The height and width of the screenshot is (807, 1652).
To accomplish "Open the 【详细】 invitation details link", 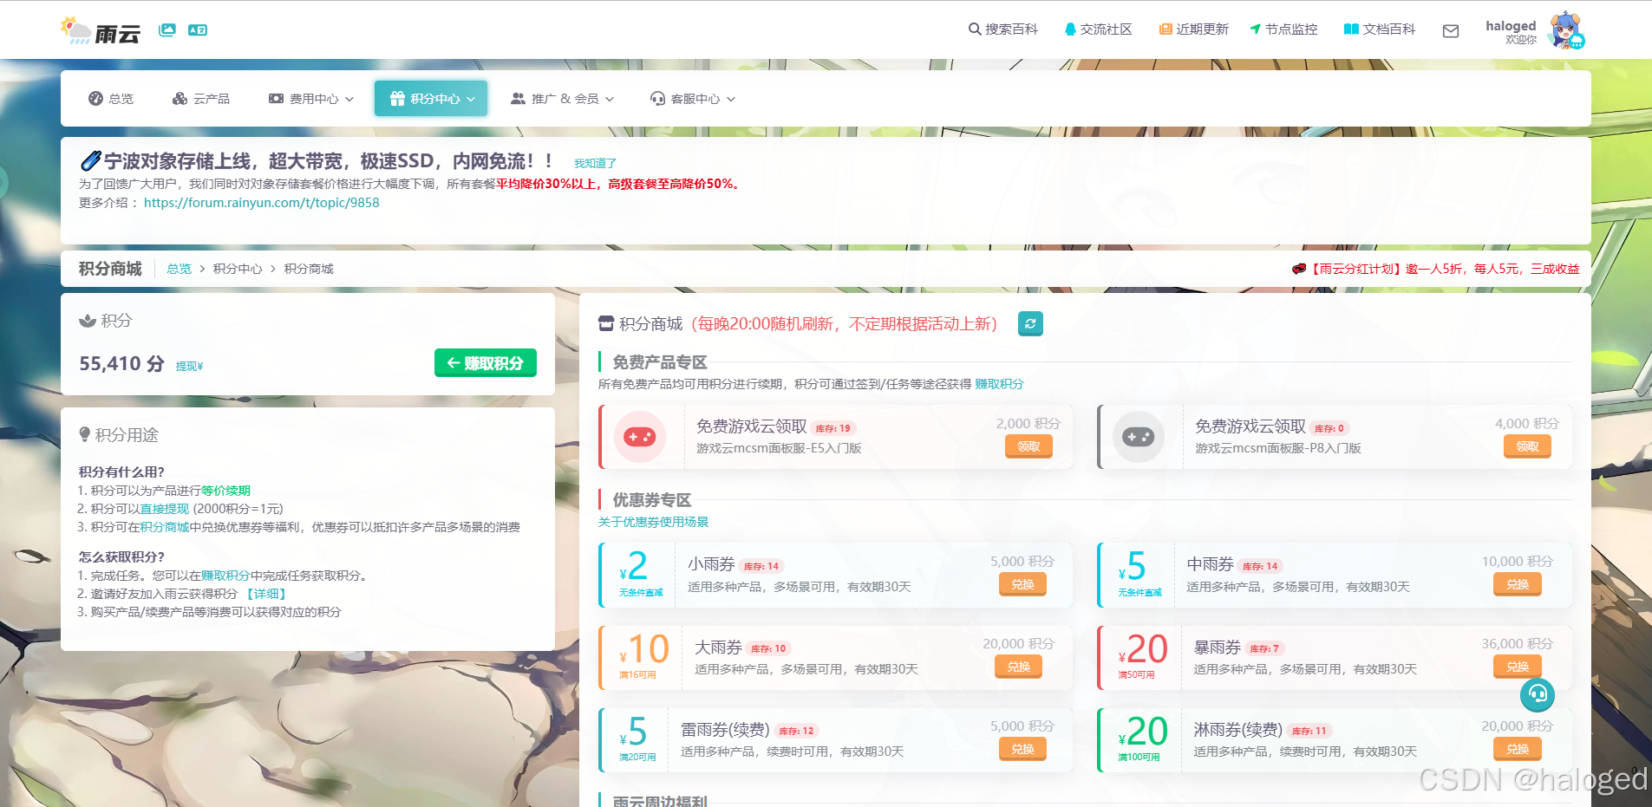I will (x=266, y=594).
